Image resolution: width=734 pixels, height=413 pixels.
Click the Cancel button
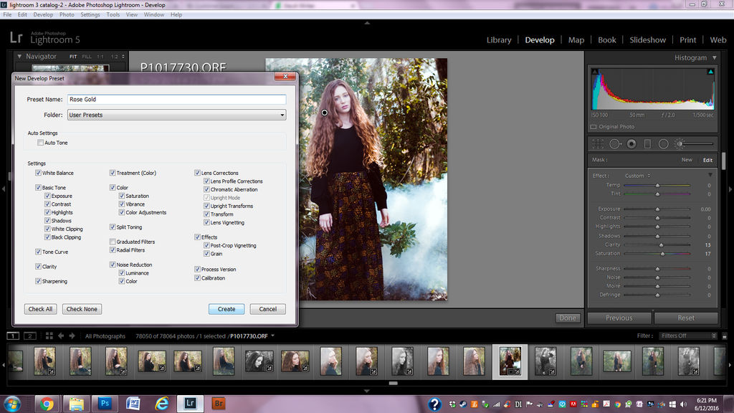point(268,309)
